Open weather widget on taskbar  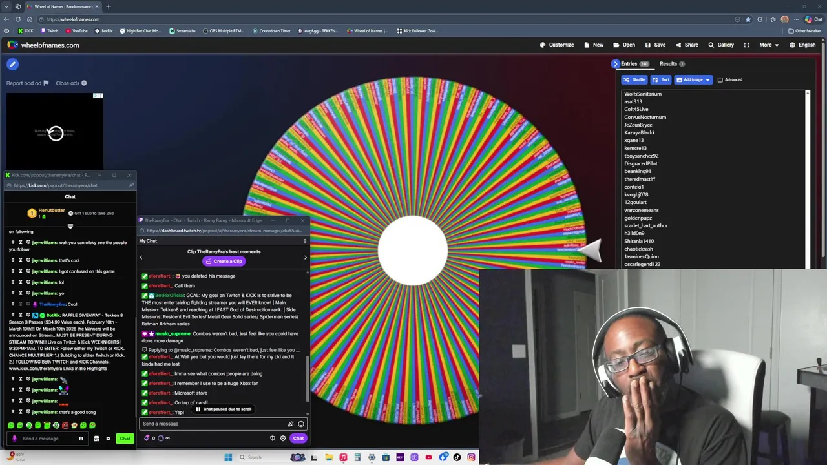(16, 457)
